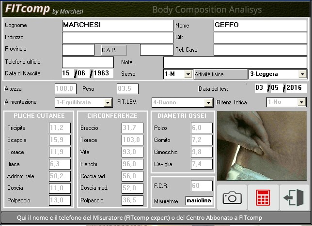Screen dimensions: 312x226
Task: Click the Braccio circumference field 31,7
Action: tap(132, 128)
